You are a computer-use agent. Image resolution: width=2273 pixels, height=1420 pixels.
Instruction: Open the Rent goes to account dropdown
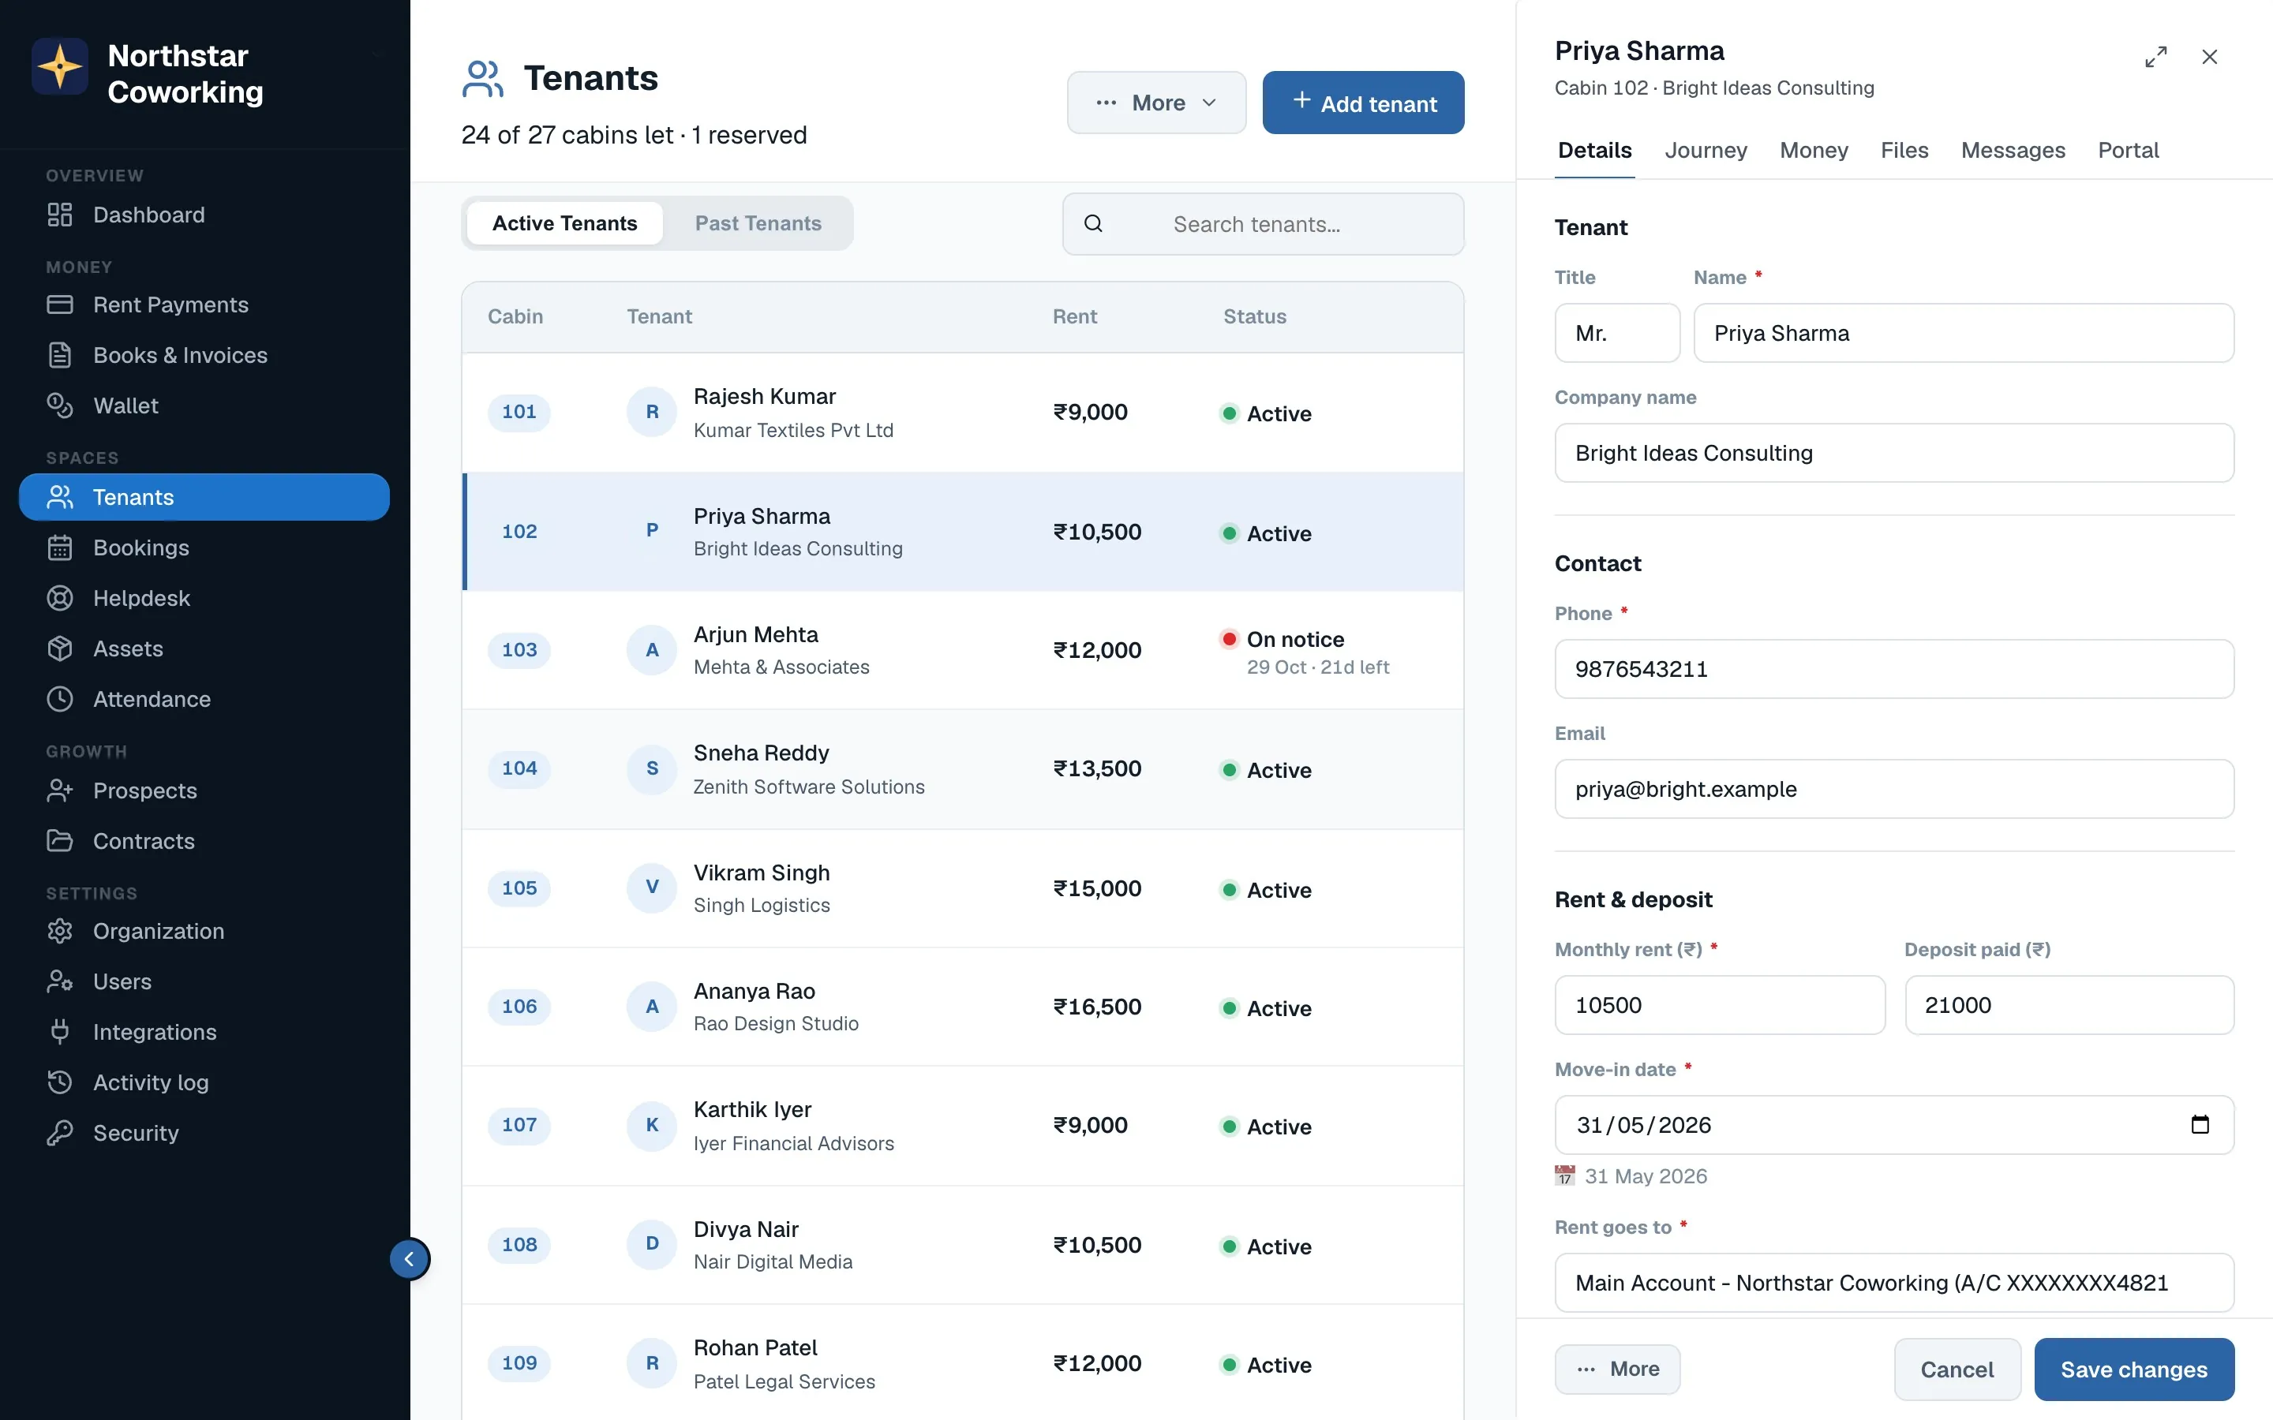click(x=1893, y=1283)
